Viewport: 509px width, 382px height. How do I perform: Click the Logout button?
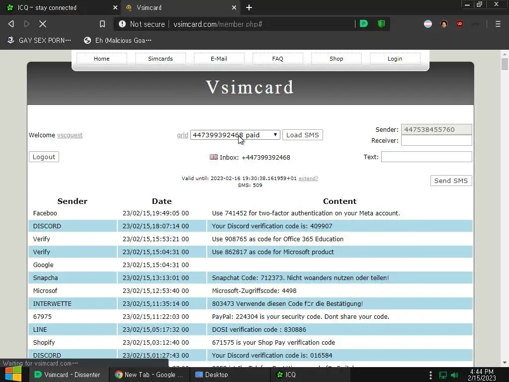(44, 157)
